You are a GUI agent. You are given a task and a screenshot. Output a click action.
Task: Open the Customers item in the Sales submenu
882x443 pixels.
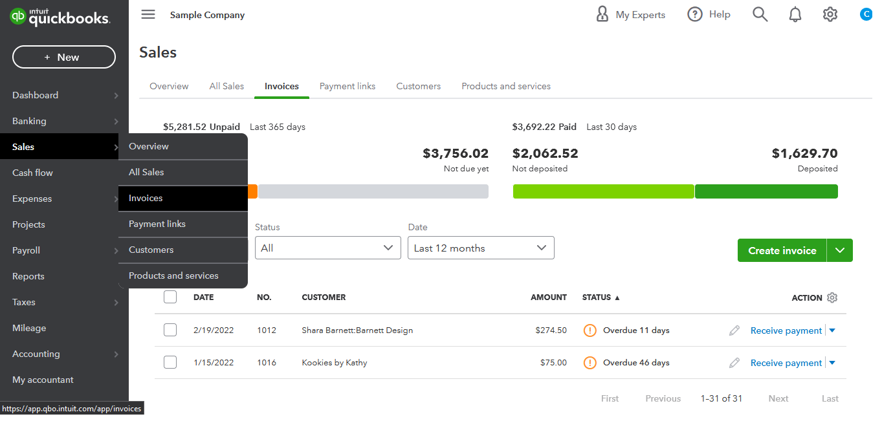pyautogui.click(x=151, y=250)
